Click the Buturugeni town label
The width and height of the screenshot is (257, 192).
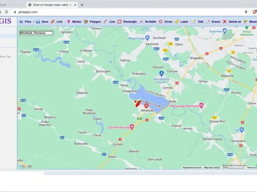pos(103,71)
